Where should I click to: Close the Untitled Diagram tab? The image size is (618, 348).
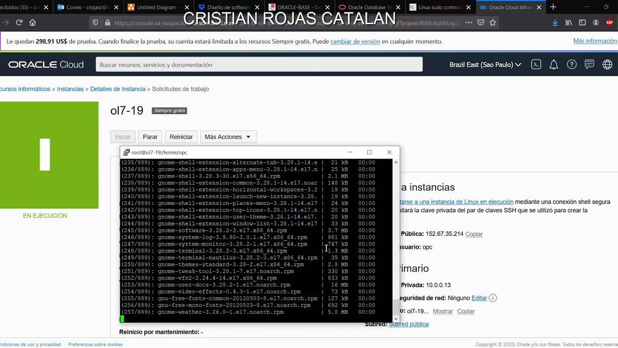pos(186,7)
